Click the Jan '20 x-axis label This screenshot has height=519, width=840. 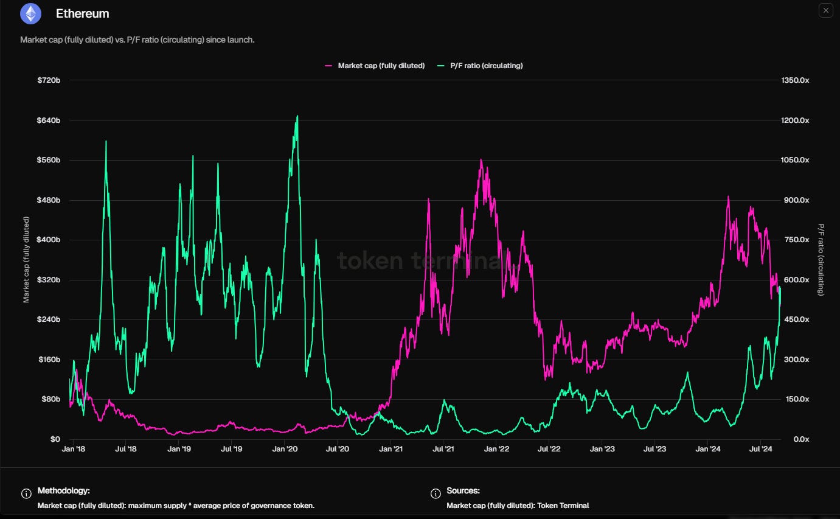[x=285, y=450]
